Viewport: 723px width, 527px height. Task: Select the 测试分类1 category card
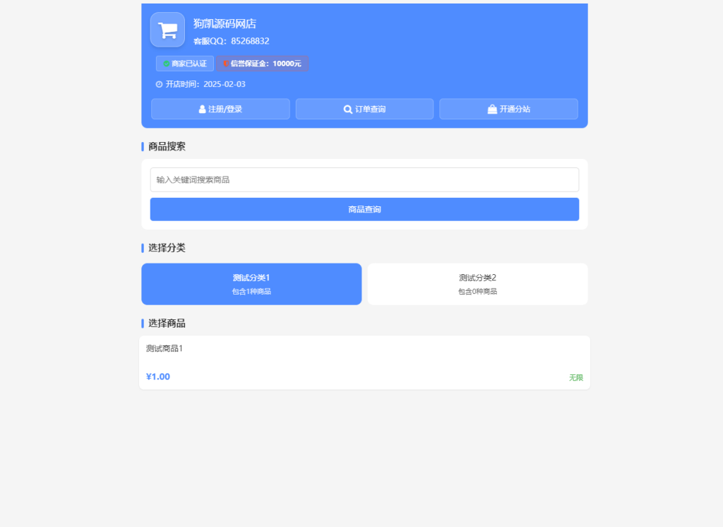[x=251, y=283]
